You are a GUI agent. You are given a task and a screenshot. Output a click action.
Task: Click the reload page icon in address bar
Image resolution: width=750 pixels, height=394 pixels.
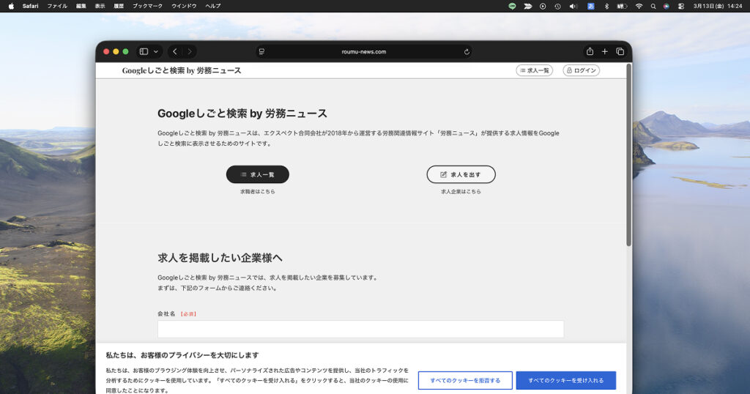[x=467, y=52]
